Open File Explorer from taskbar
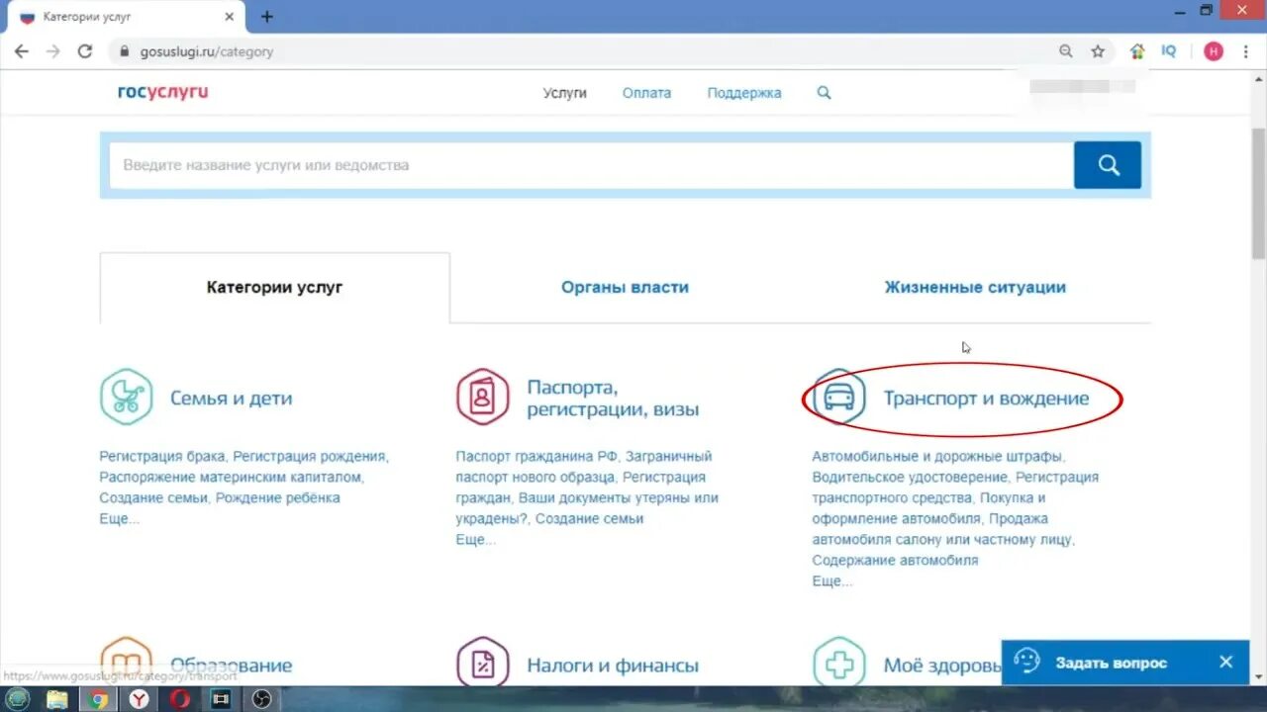The image size is (1267, 712). (57, 699)
